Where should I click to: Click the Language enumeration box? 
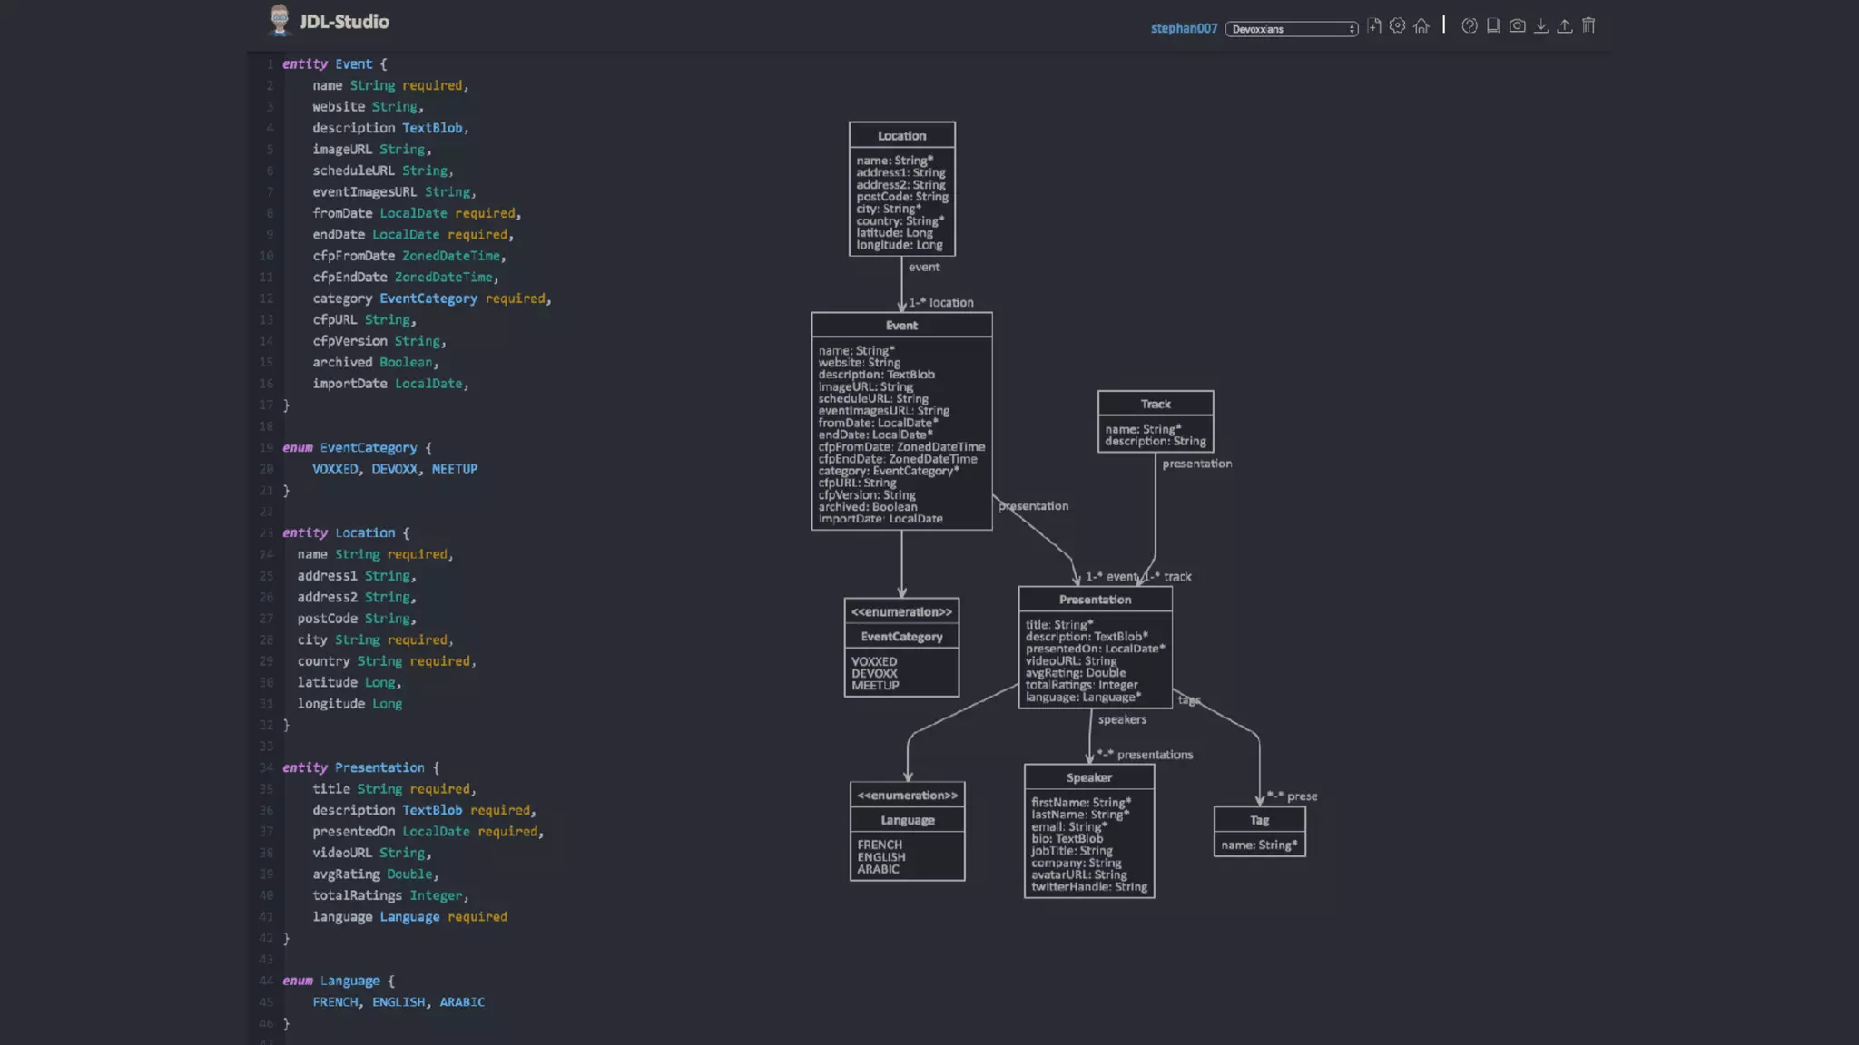click(x=907, y=832)
